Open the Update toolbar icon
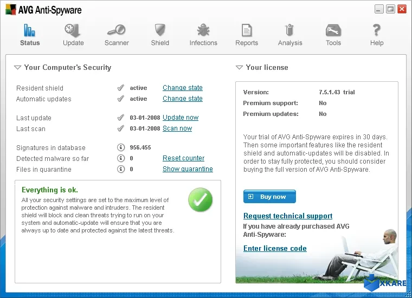This screenshot has width=412, height=298. coord(72,30)
